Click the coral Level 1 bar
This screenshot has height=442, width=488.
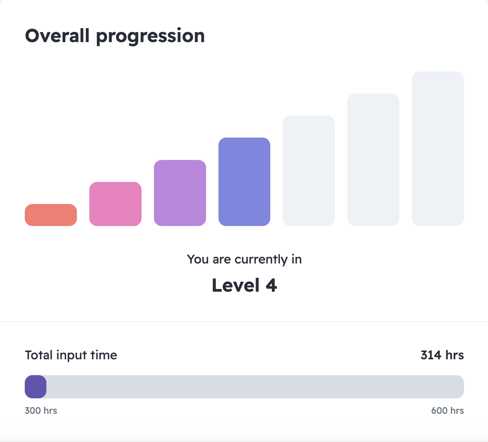tap(51, 215)
